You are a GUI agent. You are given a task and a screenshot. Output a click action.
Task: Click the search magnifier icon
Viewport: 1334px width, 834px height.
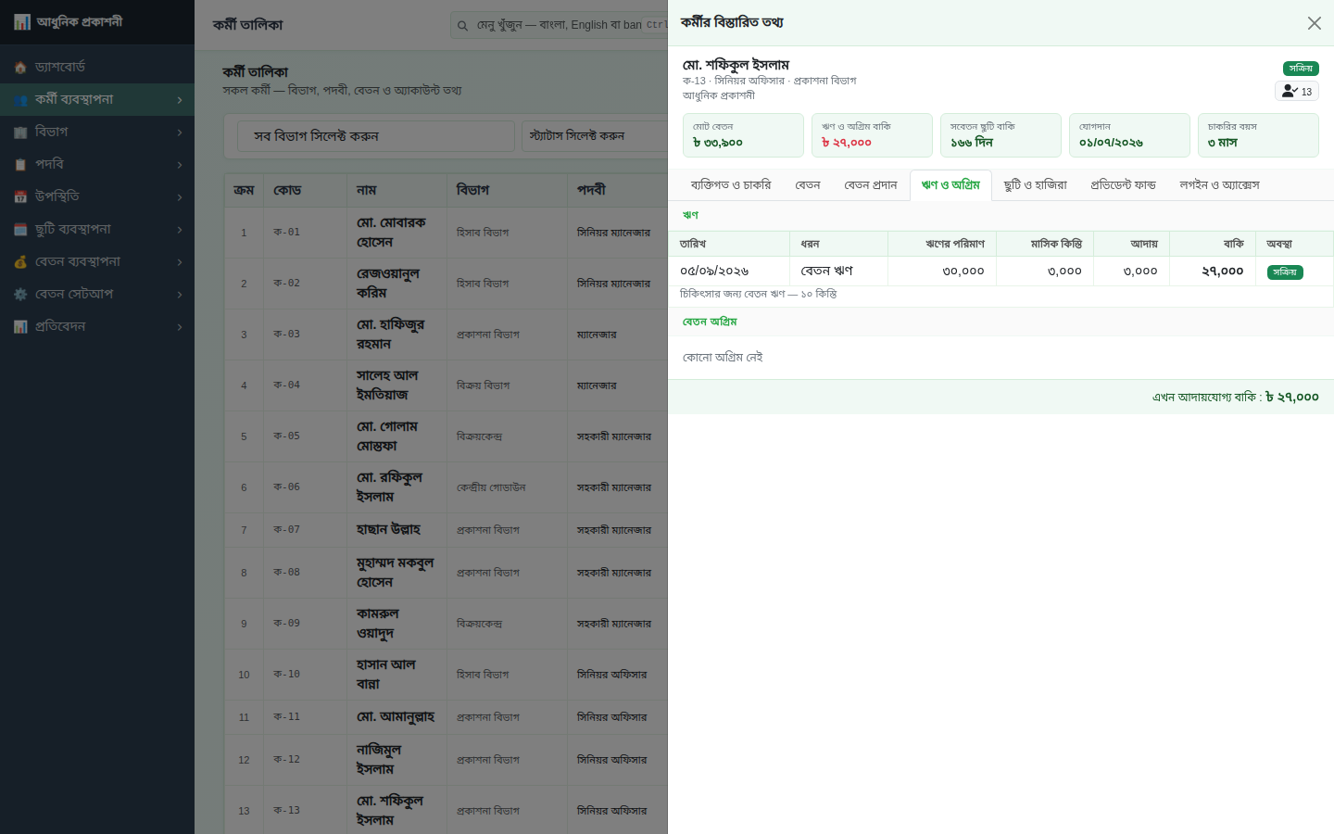coord(462,26)
